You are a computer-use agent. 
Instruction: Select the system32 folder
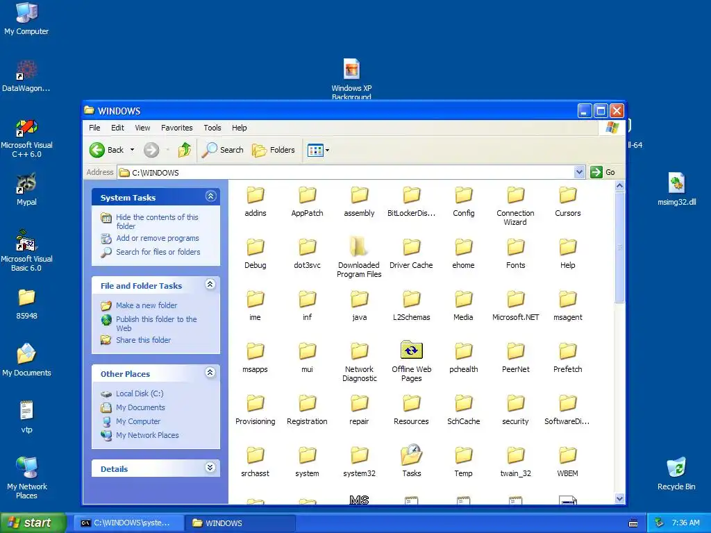pos(359,462)
